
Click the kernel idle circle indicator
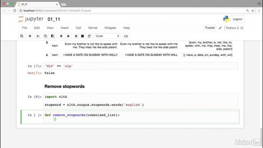(x=242, y=28)
